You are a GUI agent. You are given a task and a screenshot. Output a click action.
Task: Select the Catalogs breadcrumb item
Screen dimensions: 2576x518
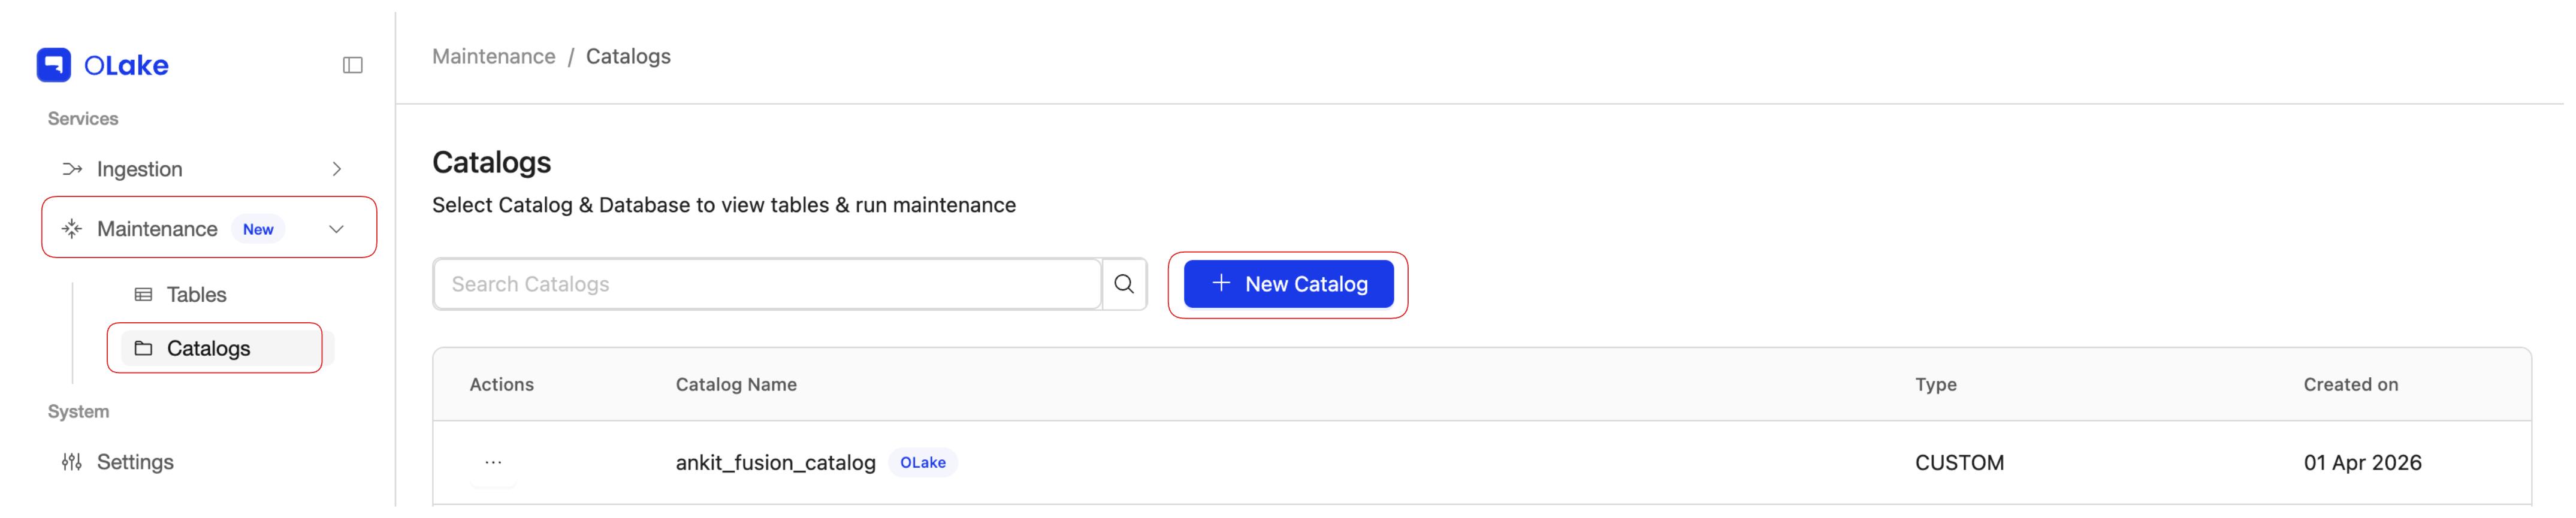(x=628, y=56)
